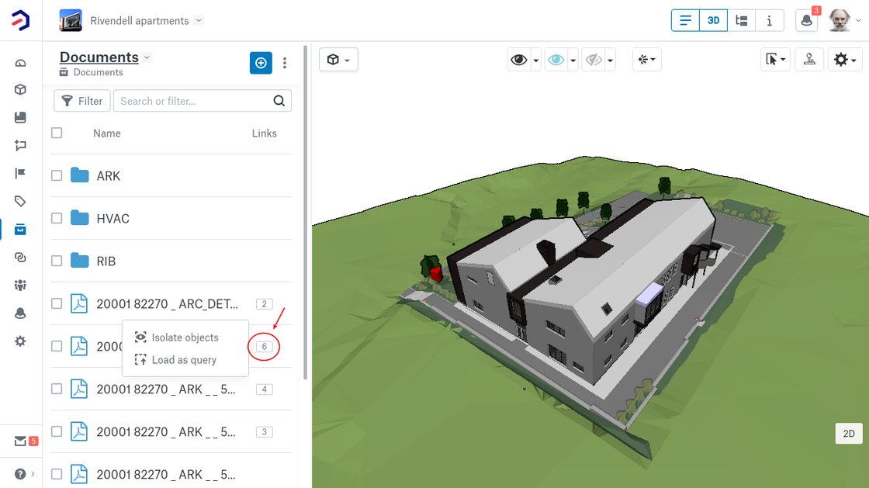Check the ARK folder checkbox
Screen dimensions: 869x488
click(x=57, y=176)
